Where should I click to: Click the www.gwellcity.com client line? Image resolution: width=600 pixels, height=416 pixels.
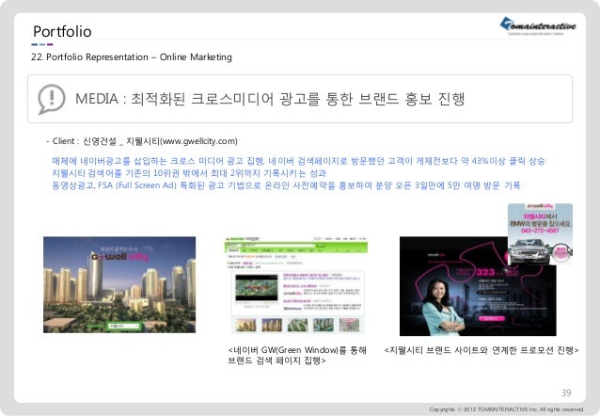[142, 141]
